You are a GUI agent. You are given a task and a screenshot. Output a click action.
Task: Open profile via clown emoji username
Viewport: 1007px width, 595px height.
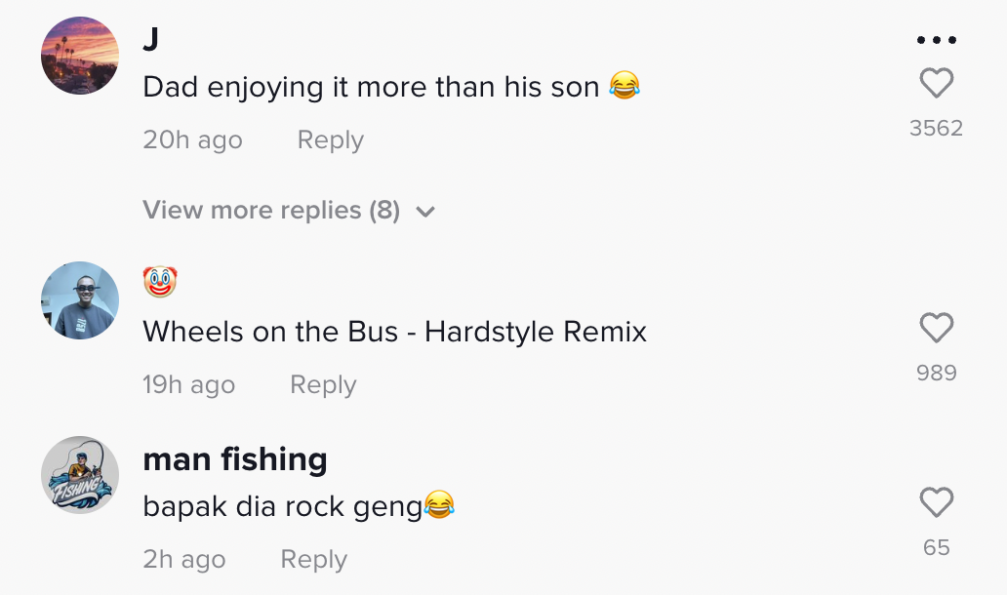160,283
